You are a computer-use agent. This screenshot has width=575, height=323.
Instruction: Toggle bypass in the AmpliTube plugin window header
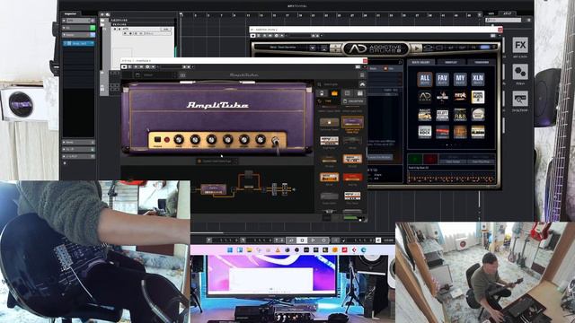pyautogui.click(x=124, y=67)
